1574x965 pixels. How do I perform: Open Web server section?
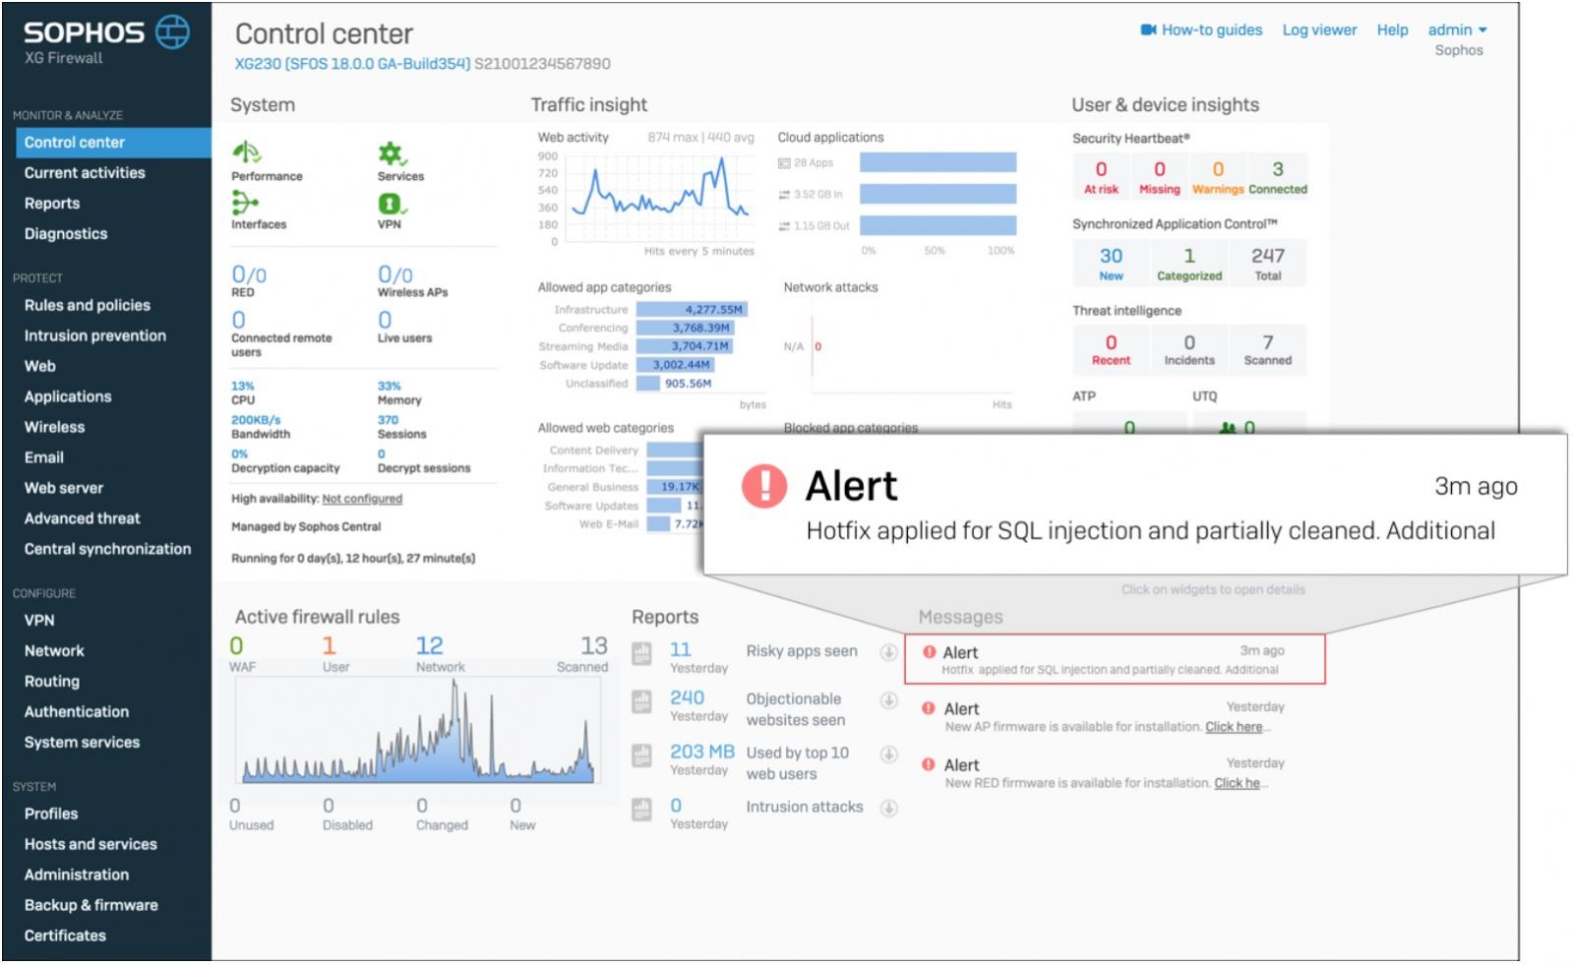pyautogui.click(x=64, y=488)
